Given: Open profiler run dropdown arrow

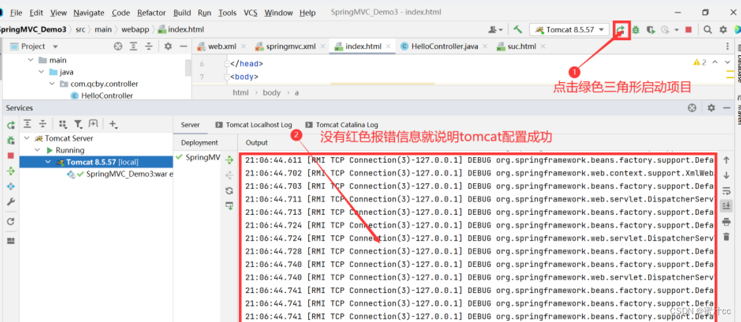Looking at the screenshot, I should (677, 30).
